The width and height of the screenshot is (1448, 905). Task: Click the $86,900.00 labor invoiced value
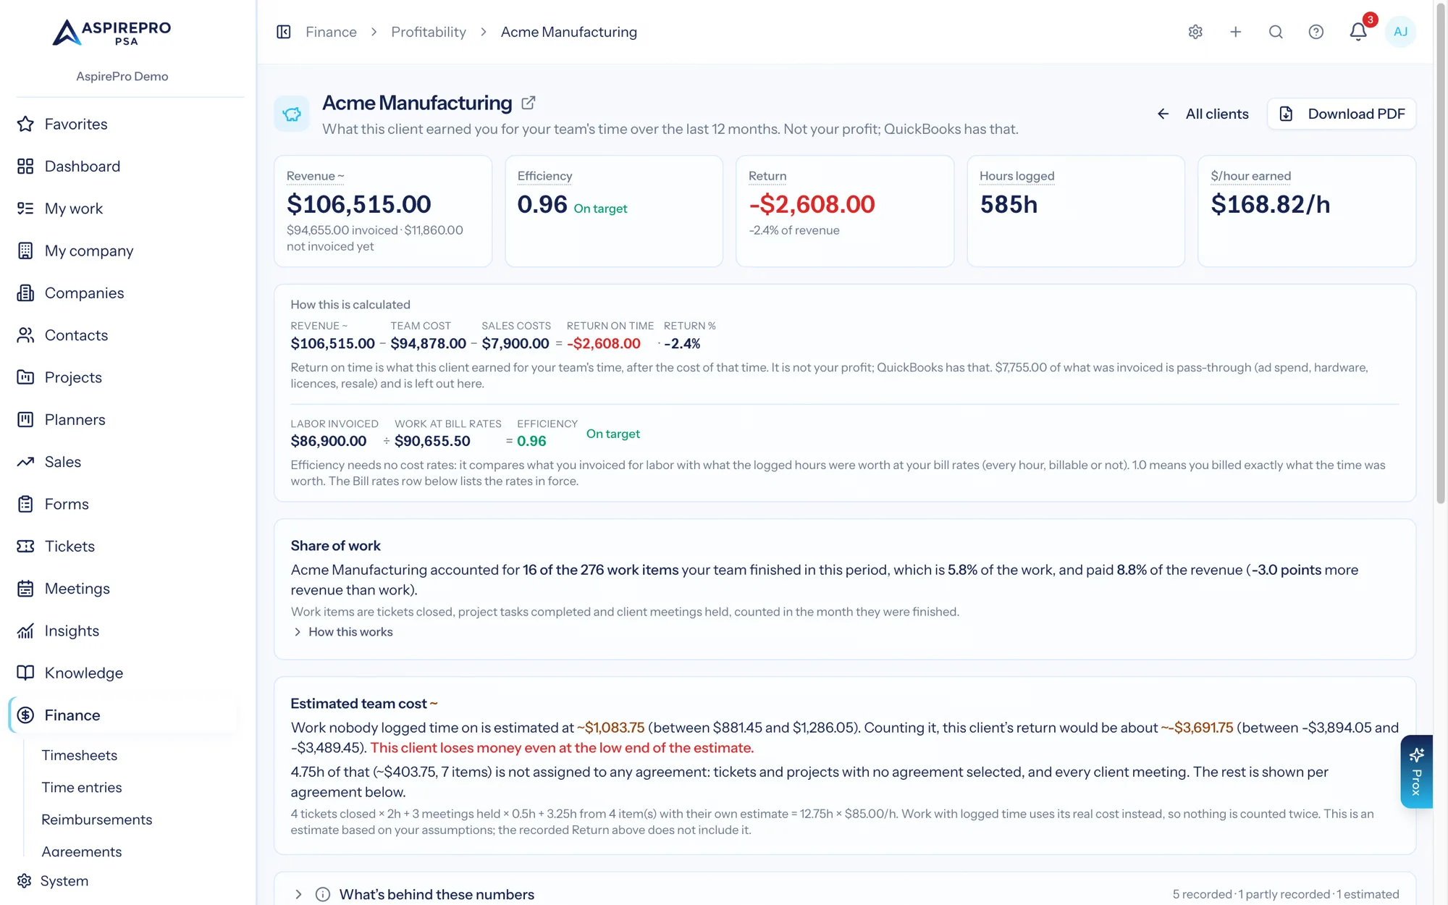coord(329,441)
